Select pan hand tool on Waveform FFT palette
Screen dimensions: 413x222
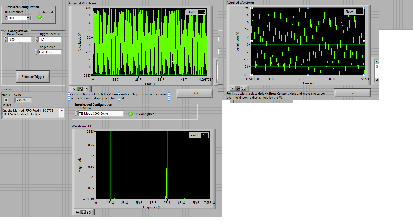pyautogui.click(x=88, y=212)
